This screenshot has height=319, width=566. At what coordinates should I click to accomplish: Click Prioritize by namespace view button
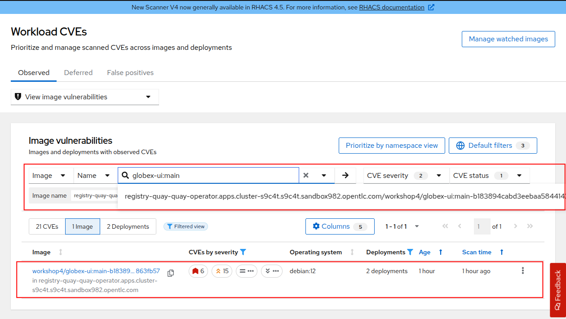coord(392,146)
